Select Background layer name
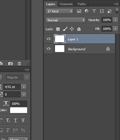The width and height of the screenshot is (120, 140). pos(77,49)
